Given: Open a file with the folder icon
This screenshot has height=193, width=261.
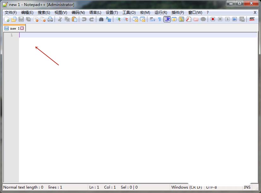Looking at the screenshot, I should [x=14, y=19].
